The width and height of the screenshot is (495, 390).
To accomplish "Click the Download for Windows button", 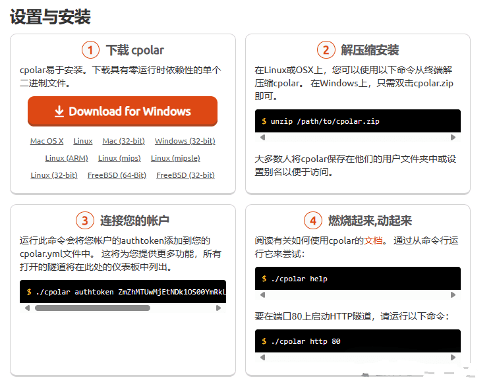I will click(x=123, y=111).
